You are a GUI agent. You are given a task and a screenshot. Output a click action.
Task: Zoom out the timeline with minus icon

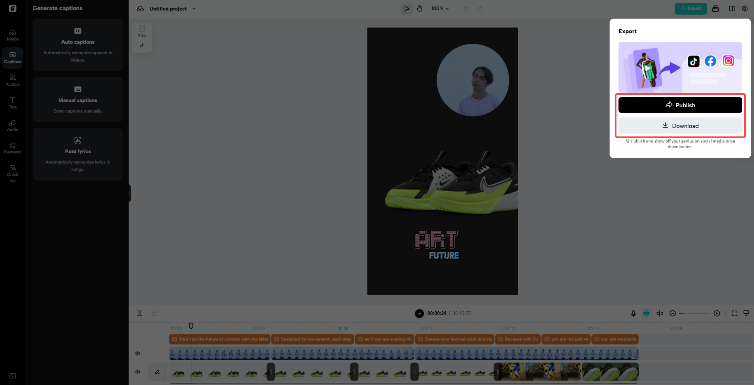[x=673, y=313]
